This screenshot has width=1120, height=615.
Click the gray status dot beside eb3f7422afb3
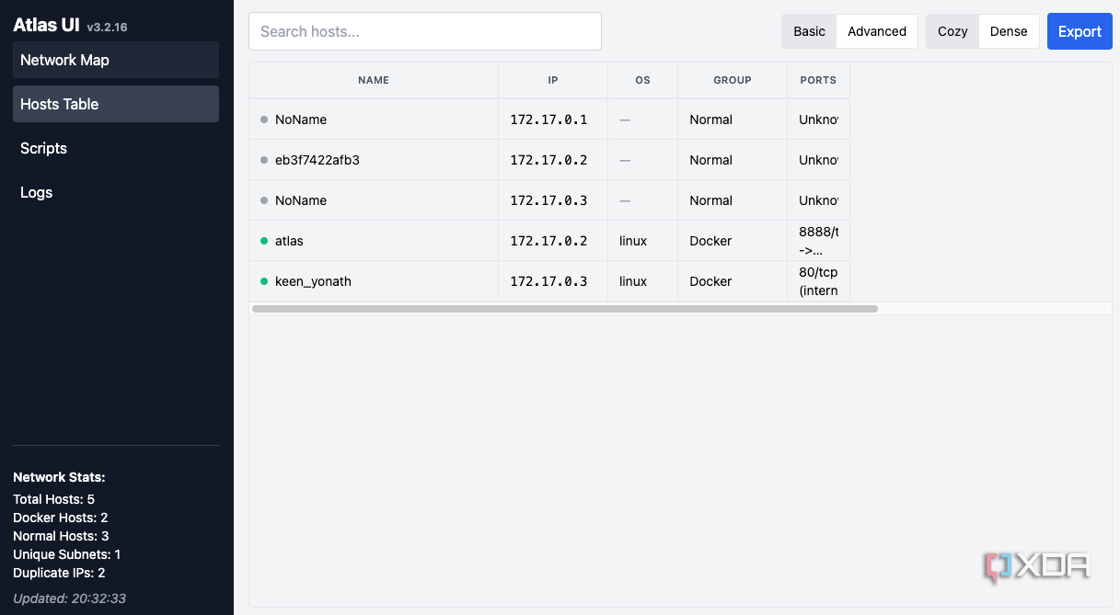tap(264, 160)
